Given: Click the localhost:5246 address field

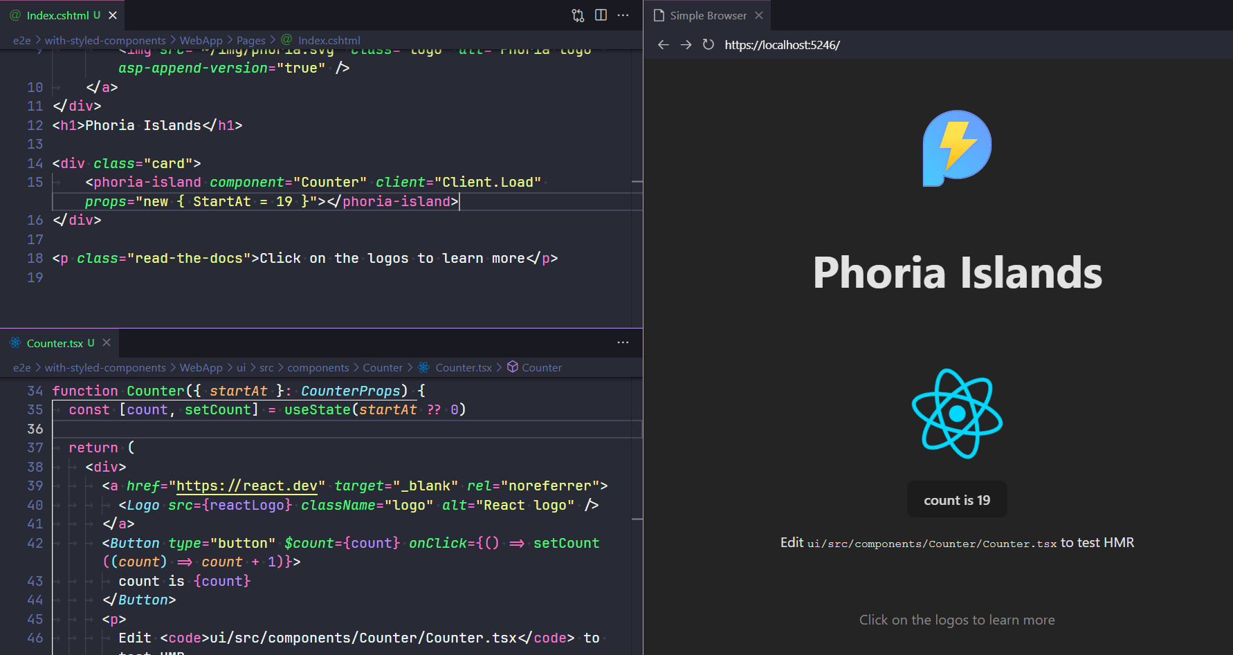Looking at the screenshot, I should click(782, 45).
